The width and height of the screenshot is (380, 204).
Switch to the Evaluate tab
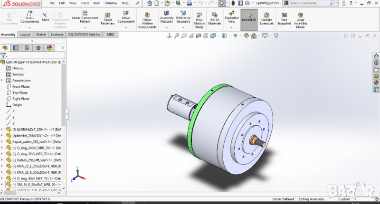57,35
